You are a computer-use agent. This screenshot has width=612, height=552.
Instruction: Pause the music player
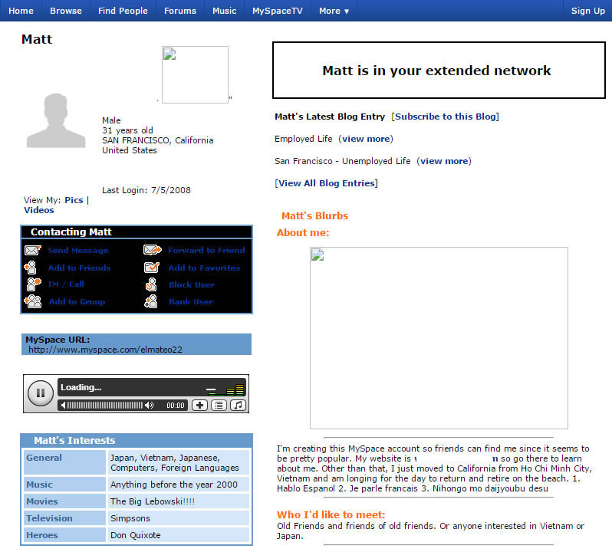click(41, 393)
